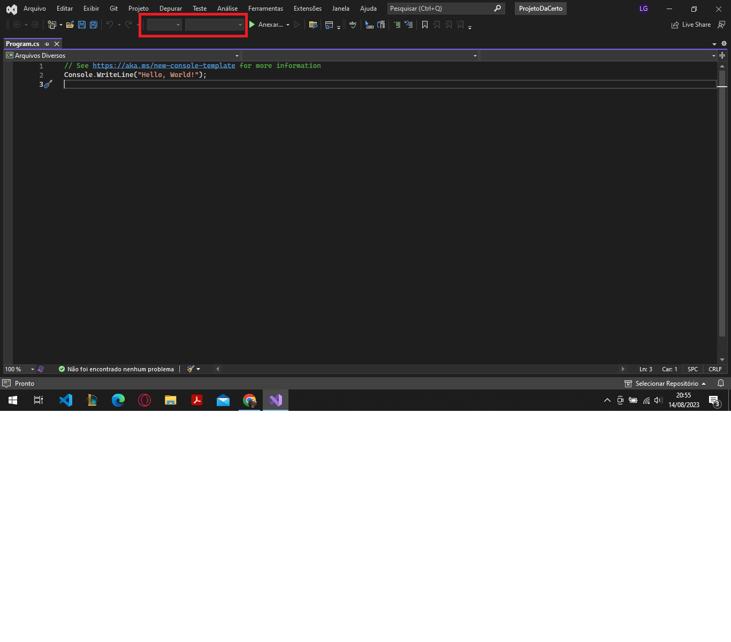Toggle a bookmark with the bookmark icon

(425, 25)
